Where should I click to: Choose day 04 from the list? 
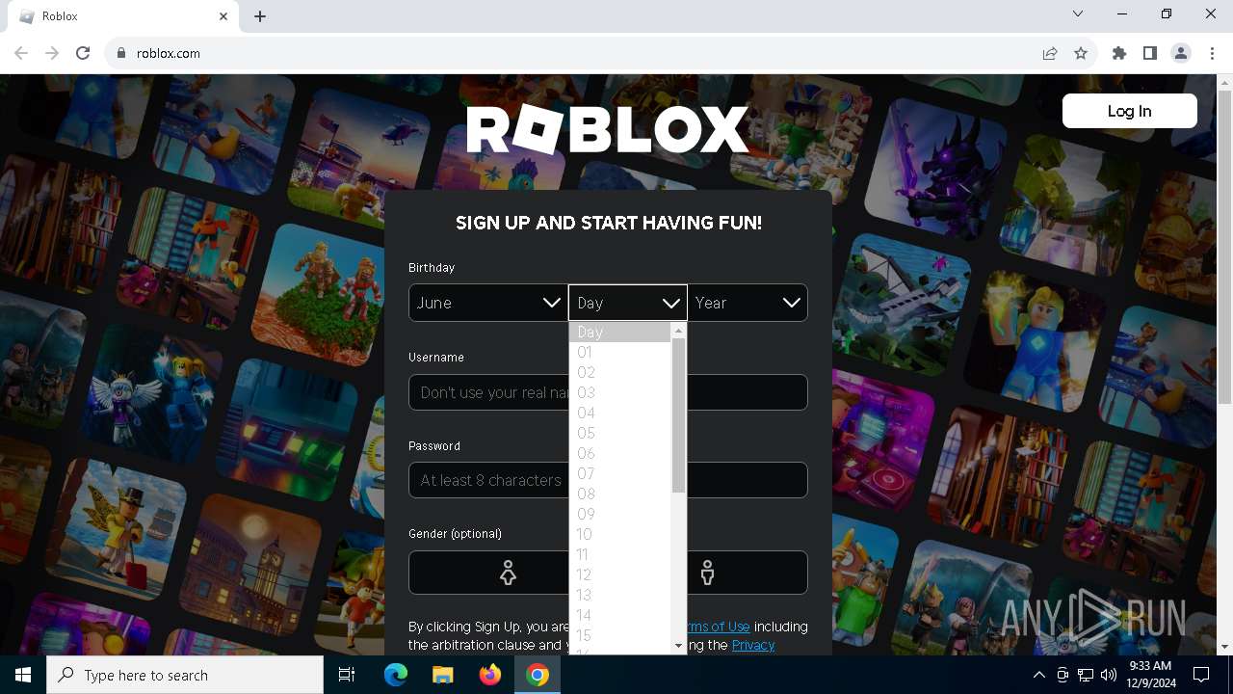[x=619, y=413]
